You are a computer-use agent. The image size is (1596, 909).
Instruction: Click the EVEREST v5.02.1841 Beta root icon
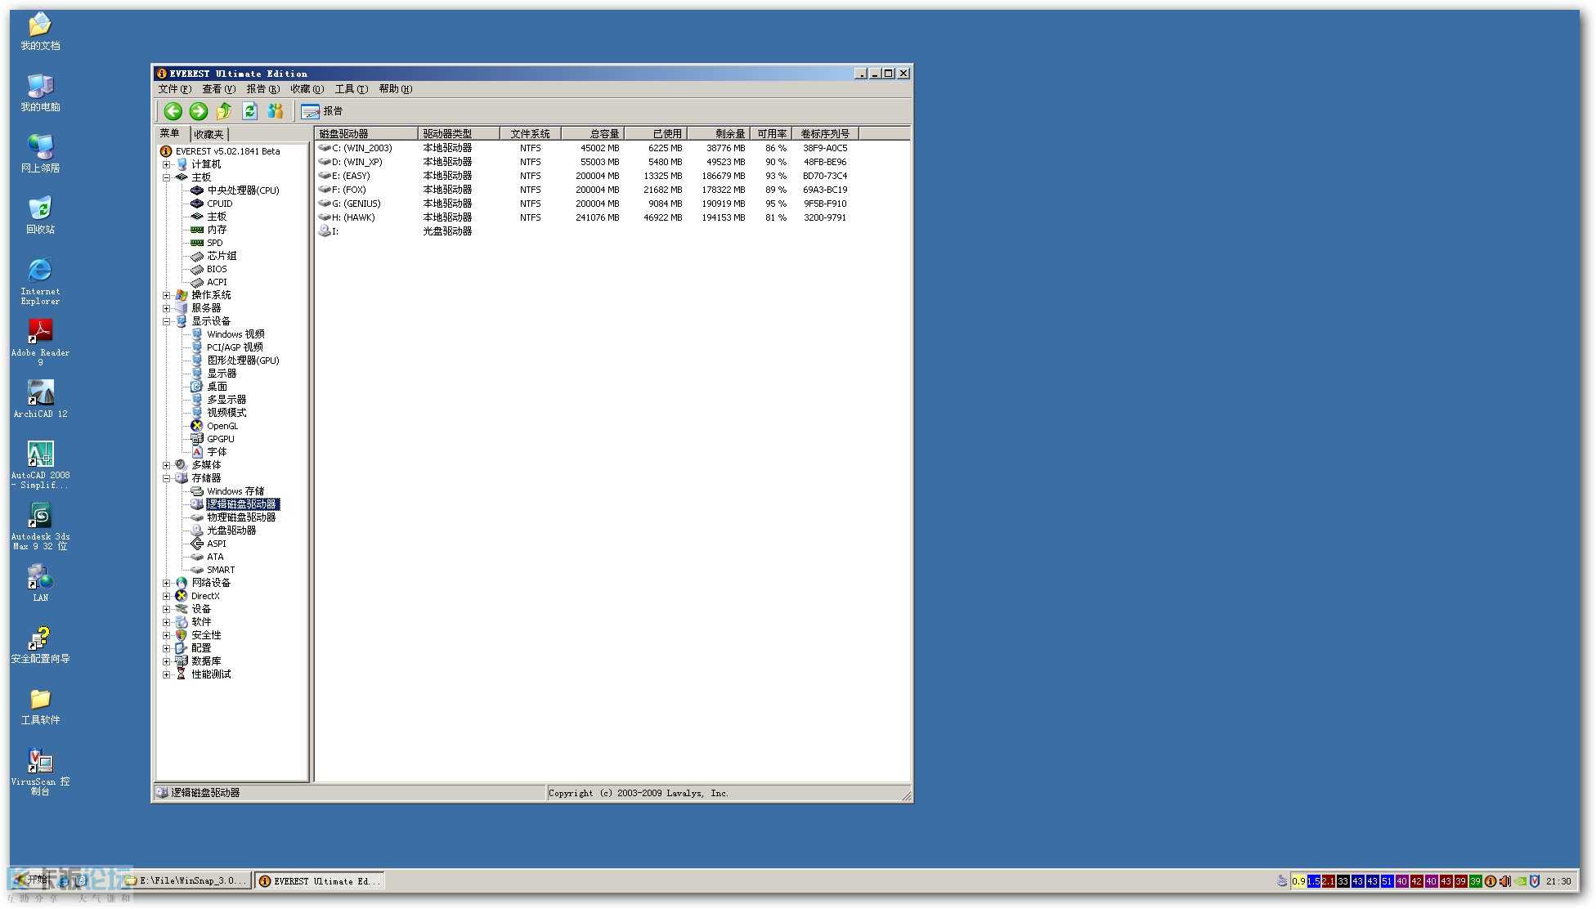coord(166,151)
